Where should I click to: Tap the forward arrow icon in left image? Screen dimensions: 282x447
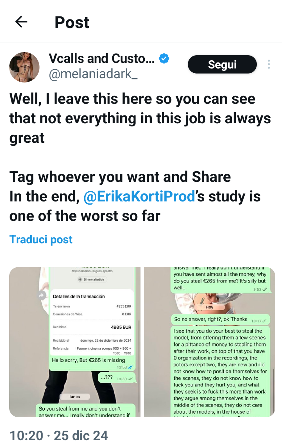[x=42, y=295]
